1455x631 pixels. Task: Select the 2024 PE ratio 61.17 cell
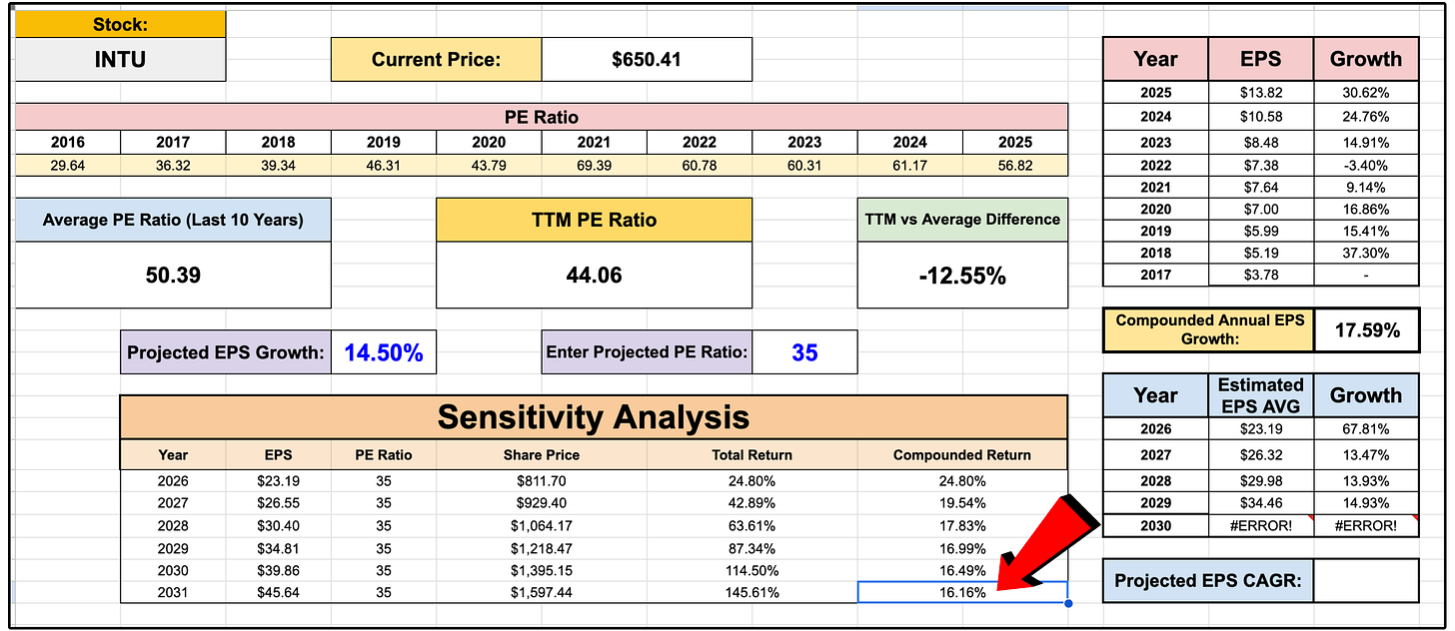(910, 165)
